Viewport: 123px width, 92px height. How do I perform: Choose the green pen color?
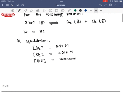[x=75, y=10]
